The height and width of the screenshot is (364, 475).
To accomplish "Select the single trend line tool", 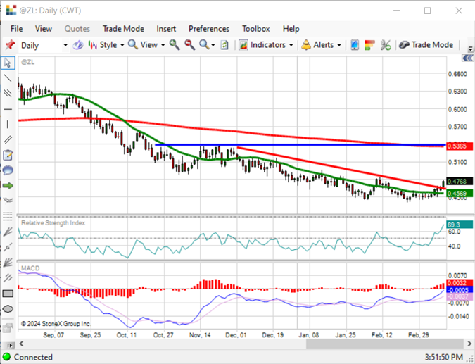I will (x=8, y=78).
